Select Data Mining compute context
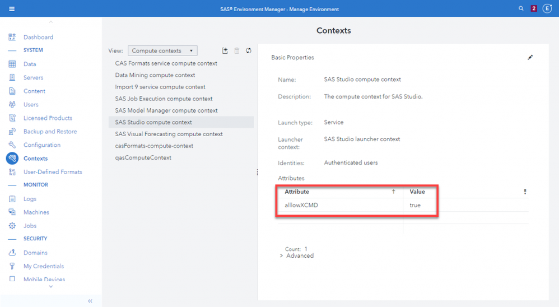 [181, 75]
